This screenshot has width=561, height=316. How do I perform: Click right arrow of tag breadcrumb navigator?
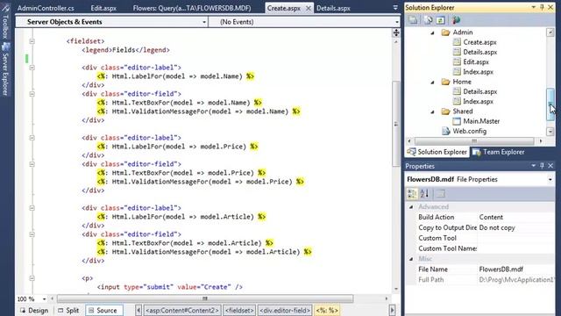[x=393, y=310]
